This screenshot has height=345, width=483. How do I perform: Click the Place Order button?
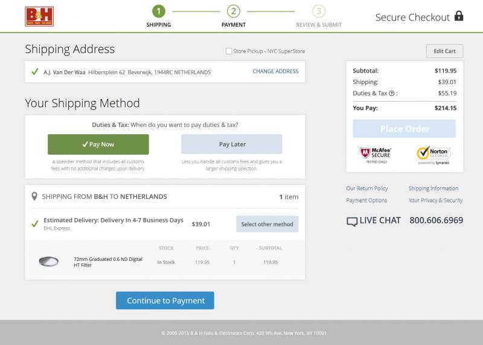coord(404,129)
